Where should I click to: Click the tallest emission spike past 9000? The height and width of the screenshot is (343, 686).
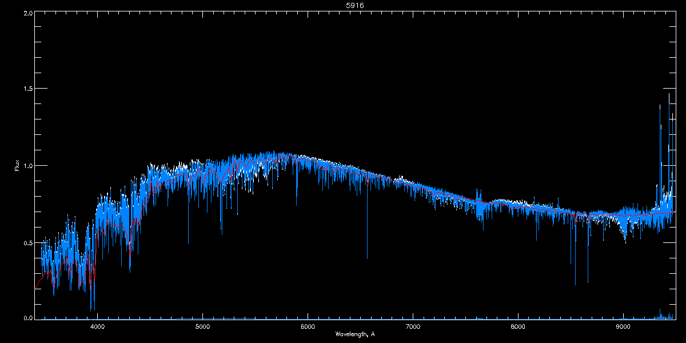coord(669,94)
